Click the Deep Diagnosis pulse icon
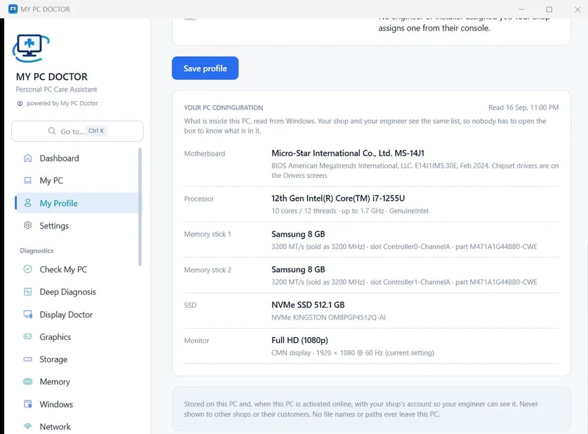 click(28, 292)
